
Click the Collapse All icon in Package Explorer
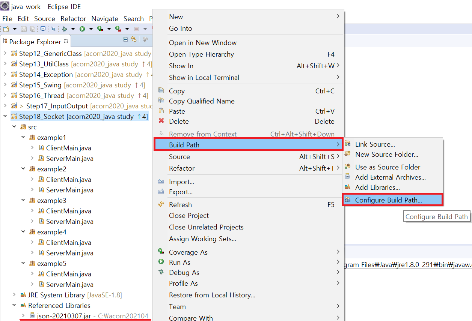[x=125, y=39]
